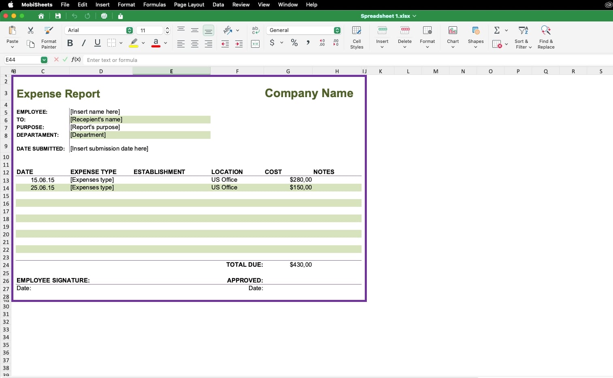The image size is (613, 378).
Task: Open Cell Styles
Action: [x=356, y=37]
